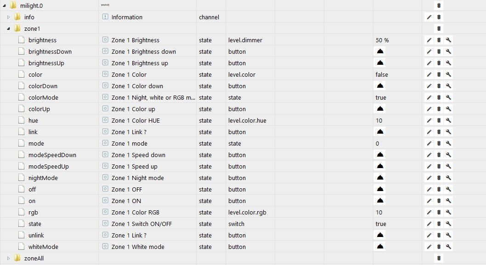Click the hue value 10
Viewport: 486px width, 265px height.
point(379,121)
